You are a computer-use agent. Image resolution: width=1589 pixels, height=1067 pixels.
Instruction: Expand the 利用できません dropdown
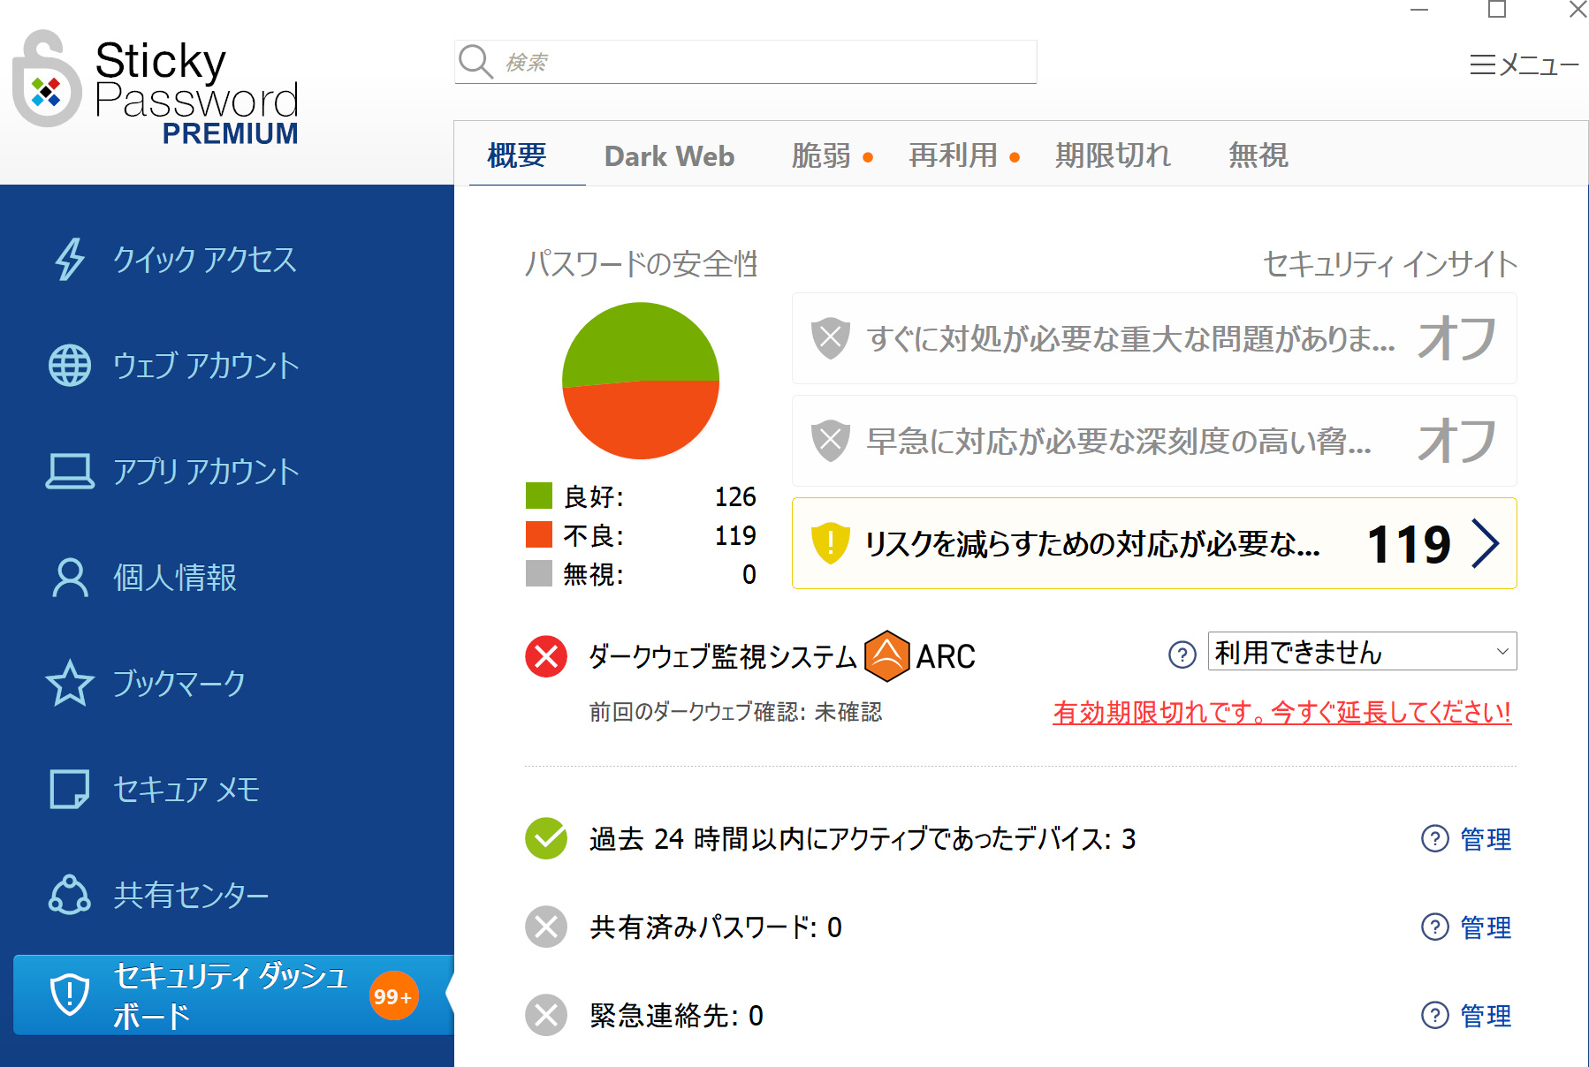(x=1362, y=652)
